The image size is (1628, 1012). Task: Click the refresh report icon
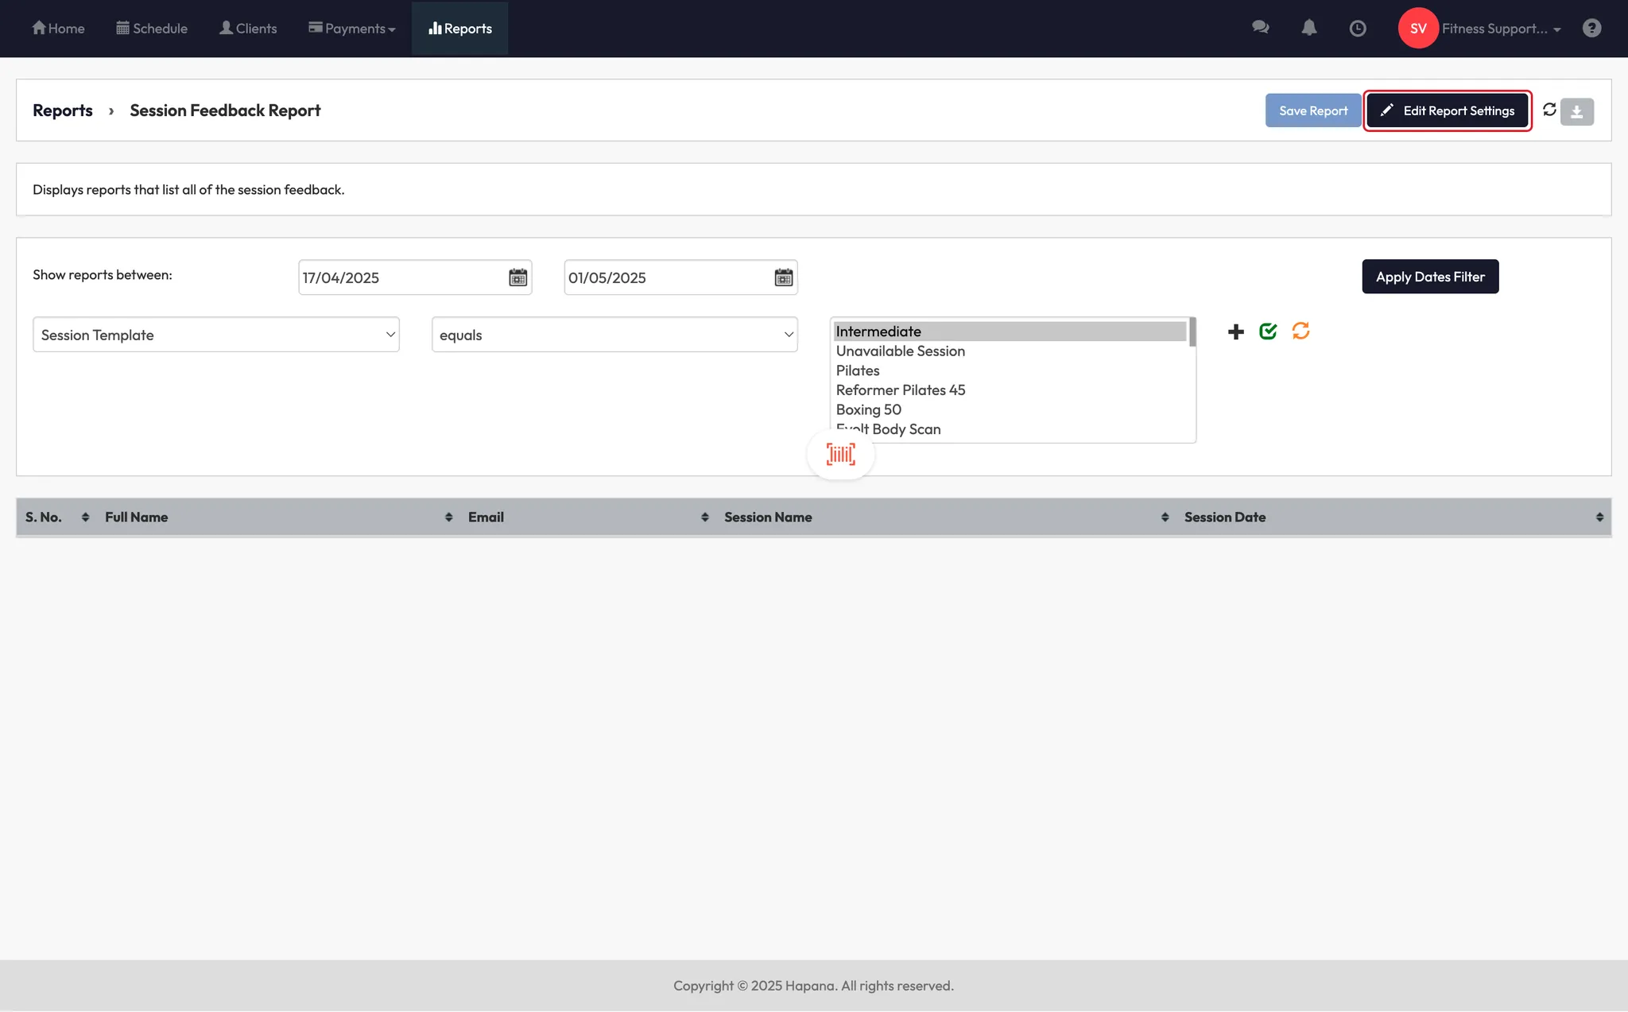[x=1549, y=110]
